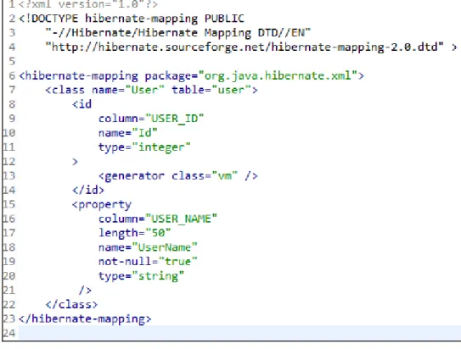The width and height of the screenshot is (461, 349).
Task: Click the > bracket on line 12
Action: click(75, 162)
